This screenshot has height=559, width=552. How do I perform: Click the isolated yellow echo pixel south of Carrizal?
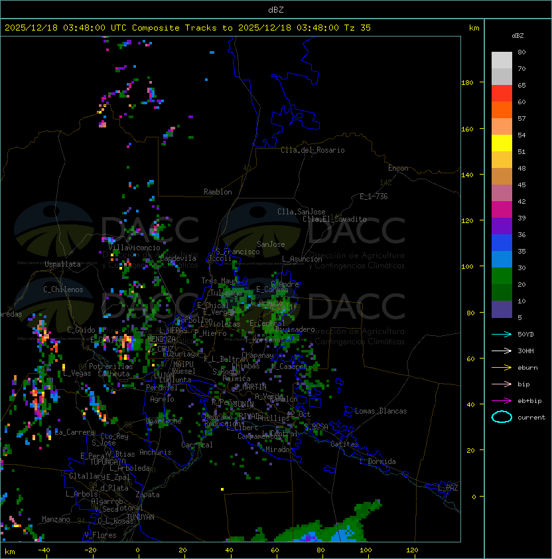222,489
